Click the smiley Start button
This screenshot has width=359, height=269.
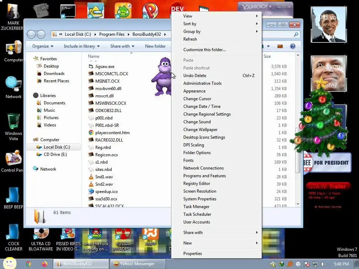pyautogui.click(x=9, y=263)
